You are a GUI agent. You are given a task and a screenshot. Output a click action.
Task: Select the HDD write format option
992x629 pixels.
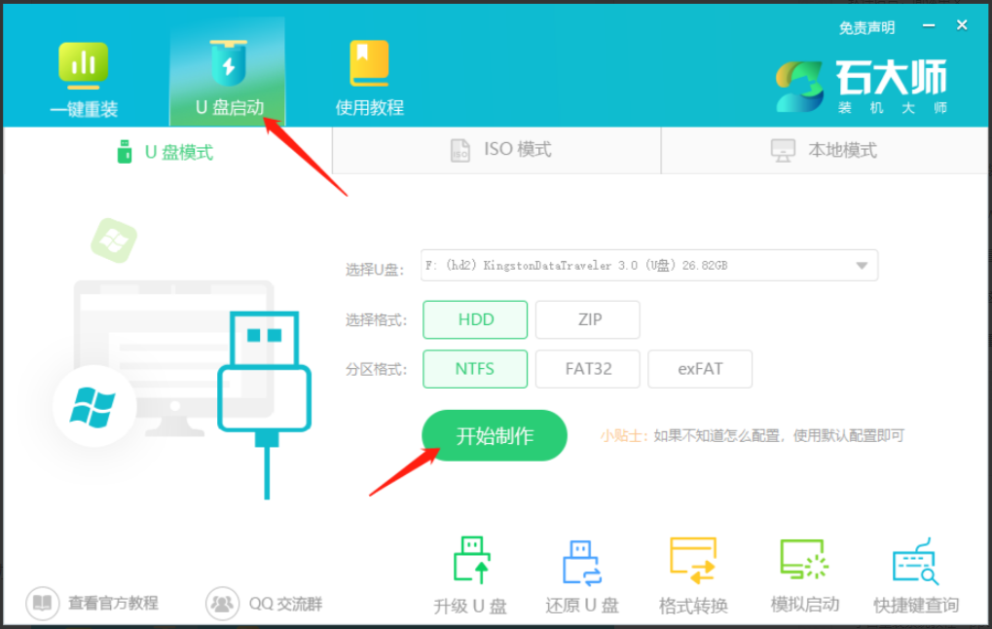point(475,319)
